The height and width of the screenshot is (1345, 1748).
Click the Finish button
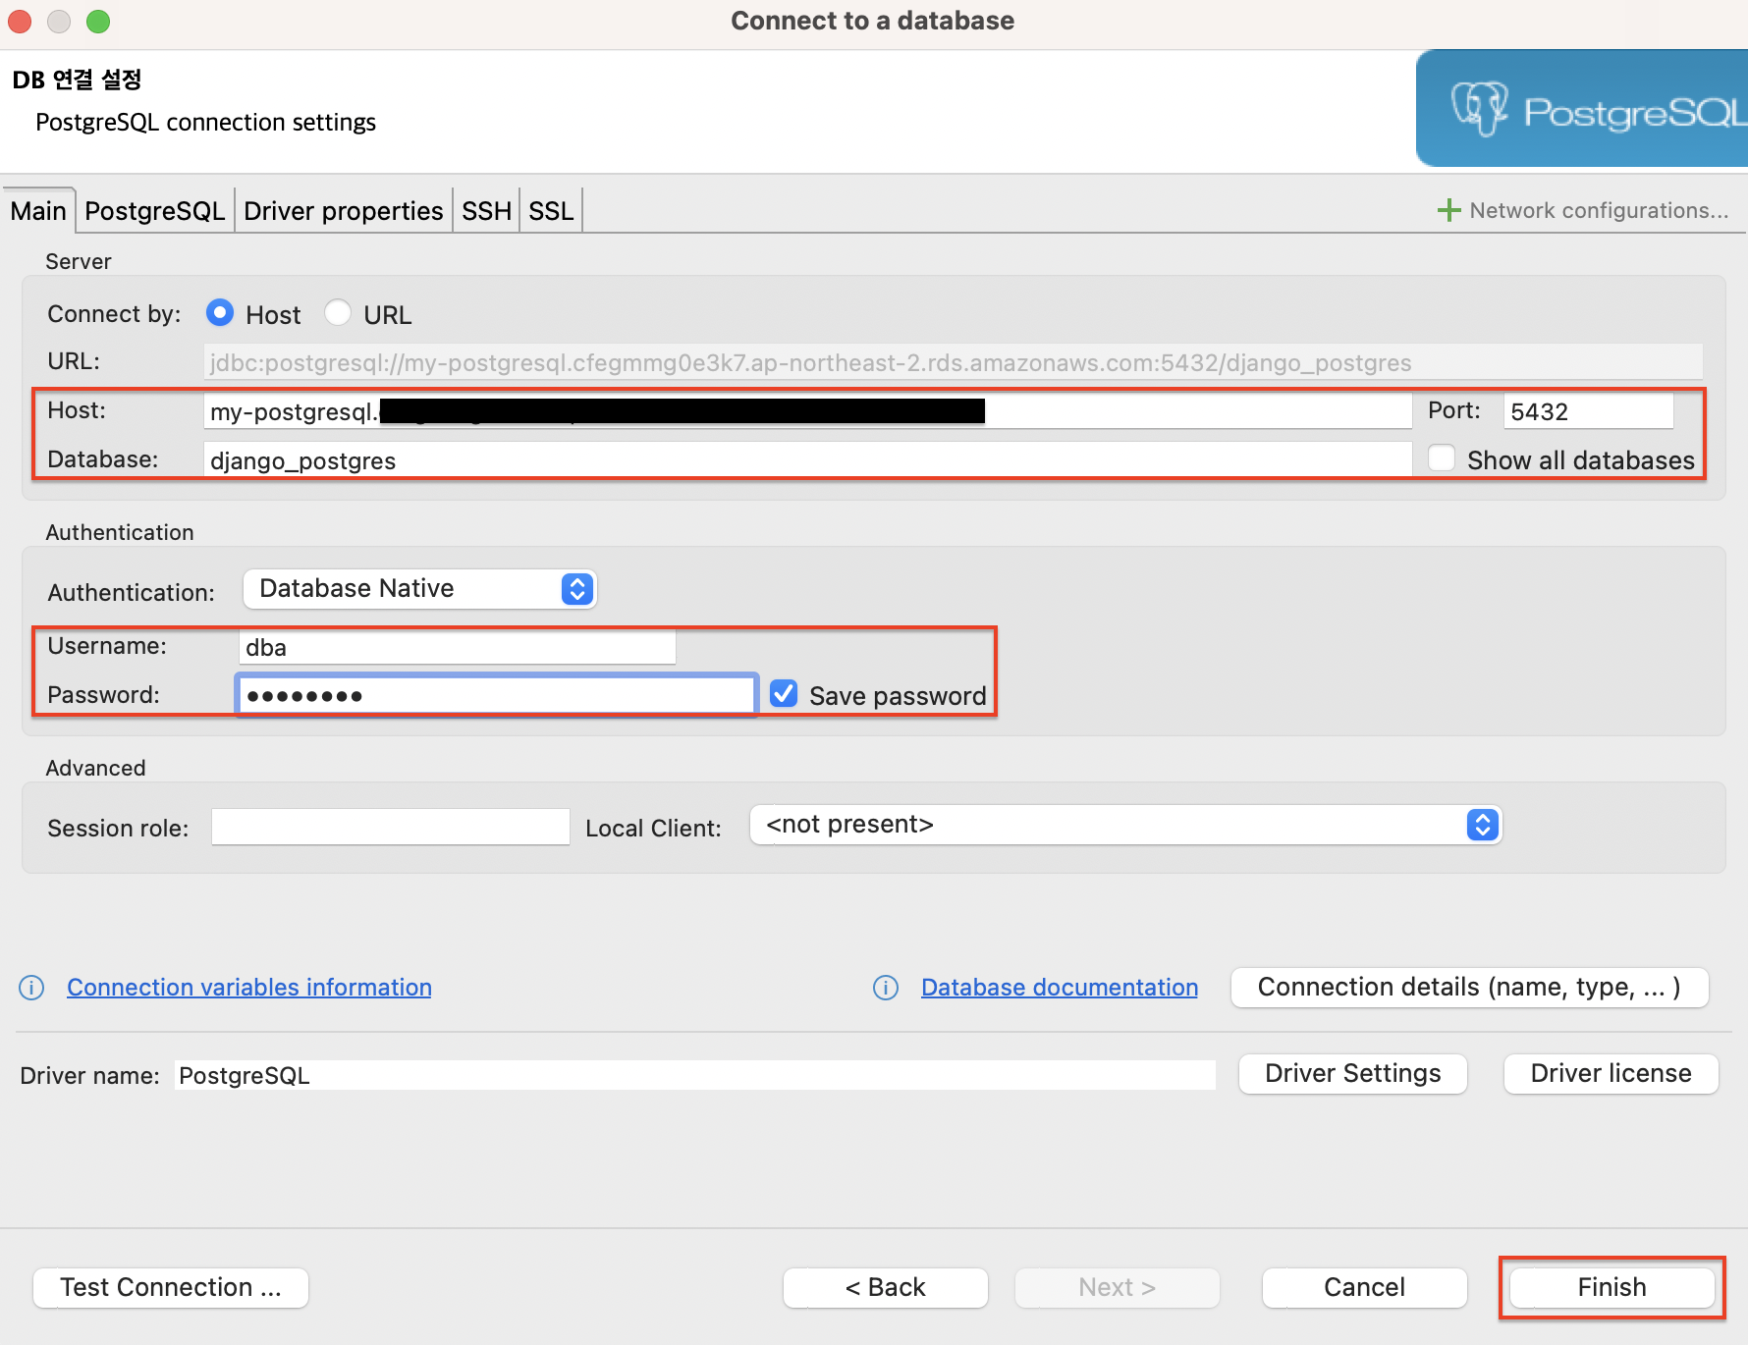click(1612, 1287)
